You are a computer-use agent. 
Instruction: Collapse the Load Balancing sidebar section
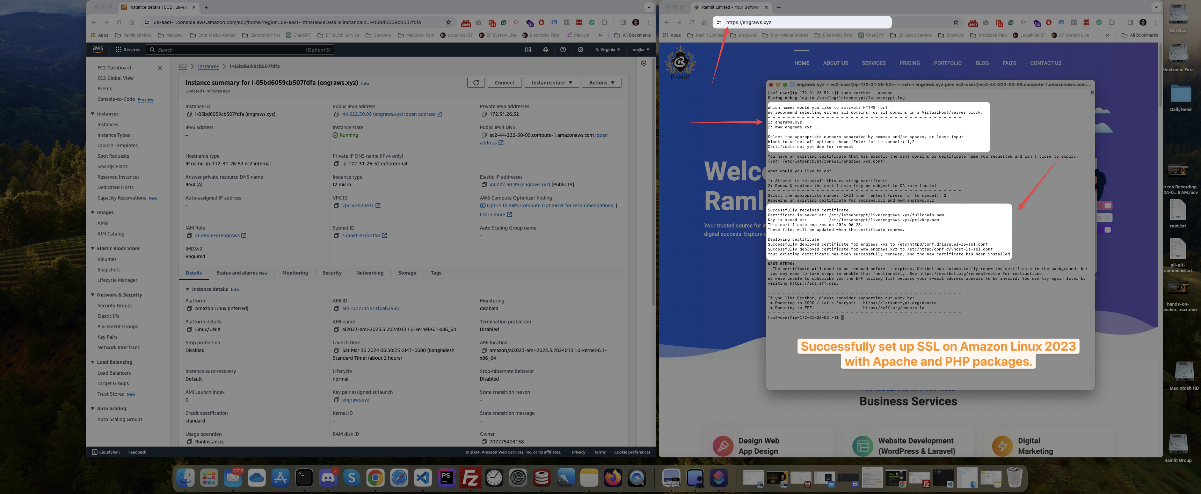(92, 362)
